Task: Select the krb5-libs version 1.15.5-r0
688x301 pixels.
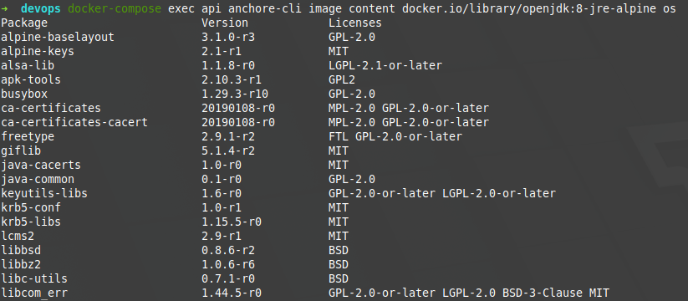Action: (x=232, y=222)
